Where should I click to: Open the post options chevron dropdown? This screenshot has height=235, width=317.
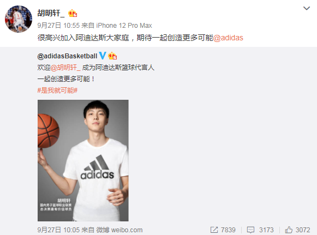307,8
